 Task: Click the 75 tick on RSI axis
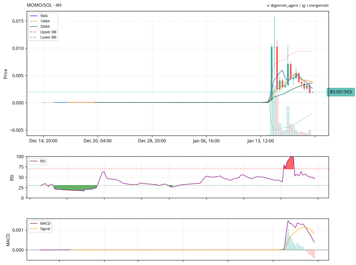click(21, 167)
